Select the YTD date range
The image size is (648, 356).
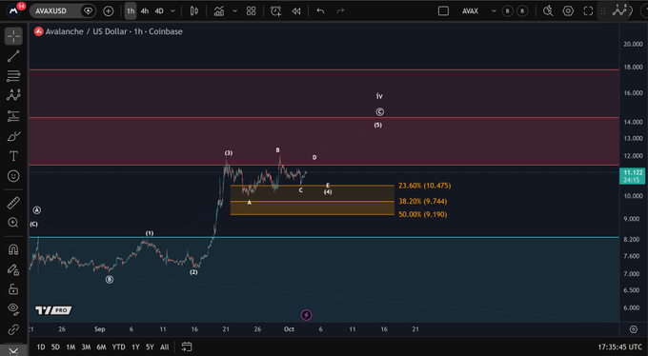click(118, 346)
